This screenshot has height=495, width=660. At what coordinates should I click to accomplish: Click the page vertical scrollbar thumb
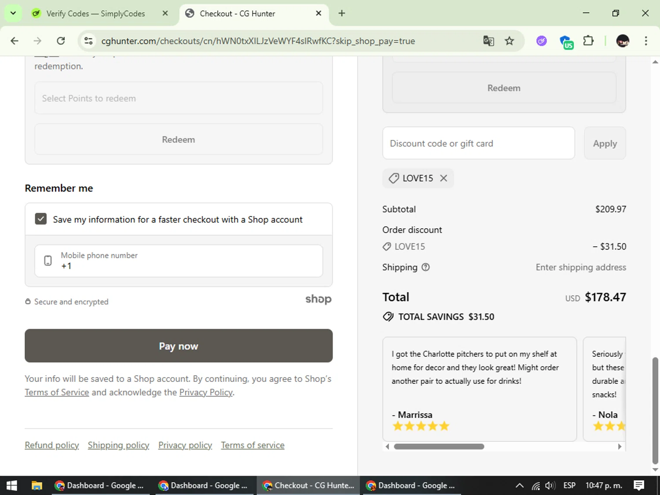[655, 411]
